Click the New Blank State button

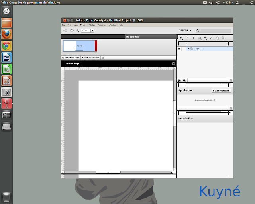pos(90,58)
